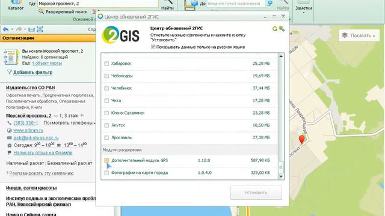Click the Морской проспект, 2 address link
The height and width of the screenshot is (216, 385).
pyautogui.click(x=29, y=116)
